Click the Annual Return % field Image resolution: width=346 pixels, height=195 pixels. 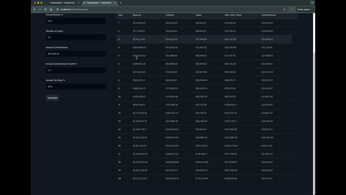pos(76,21)
